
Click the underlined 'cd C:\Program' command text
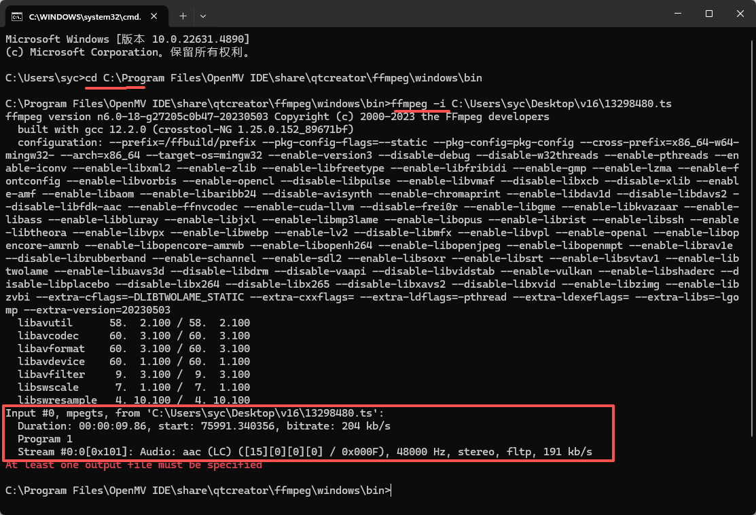tap(125, 78)
